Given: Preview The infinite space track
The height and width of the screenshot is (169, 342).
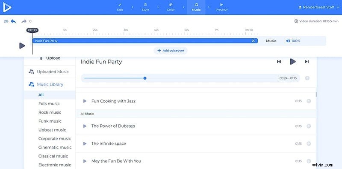Looking at the screenshot, I should click(x=85, y=143).
